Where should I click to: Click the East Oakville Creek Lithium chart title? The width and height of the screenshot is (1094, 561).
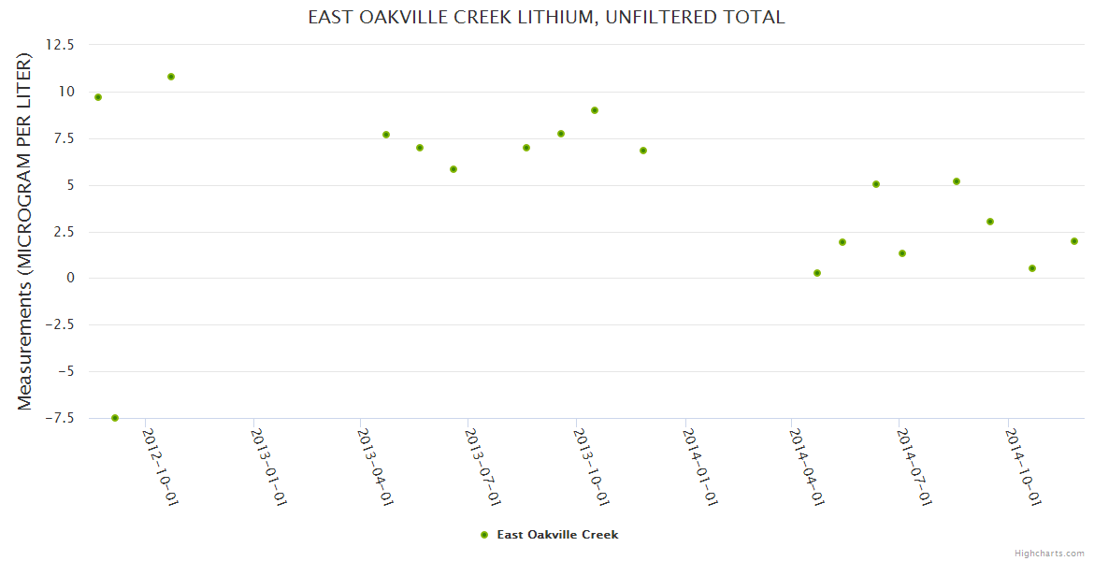tap(546, 18)
